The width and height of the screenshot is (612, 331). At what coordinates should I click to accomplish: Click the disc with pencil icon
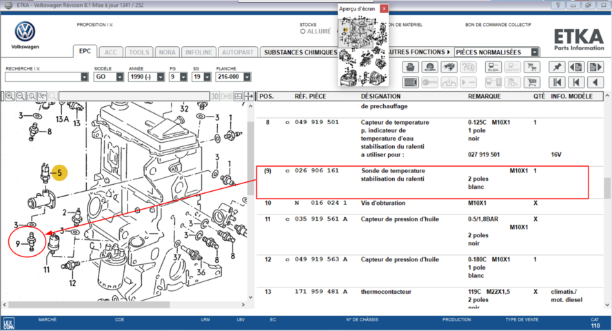[430, 67]
